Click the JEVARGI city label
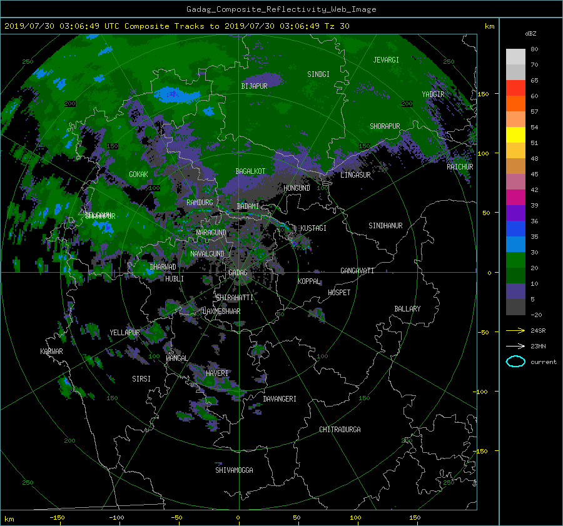Image resolution: width=563 pixels, height=526 pixels. (x=386, y=60)
